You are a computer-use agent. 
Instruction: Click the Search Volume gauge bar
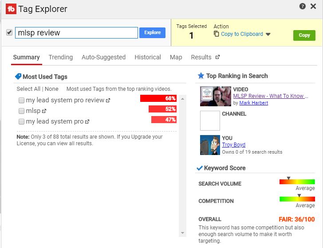[297, 182]
